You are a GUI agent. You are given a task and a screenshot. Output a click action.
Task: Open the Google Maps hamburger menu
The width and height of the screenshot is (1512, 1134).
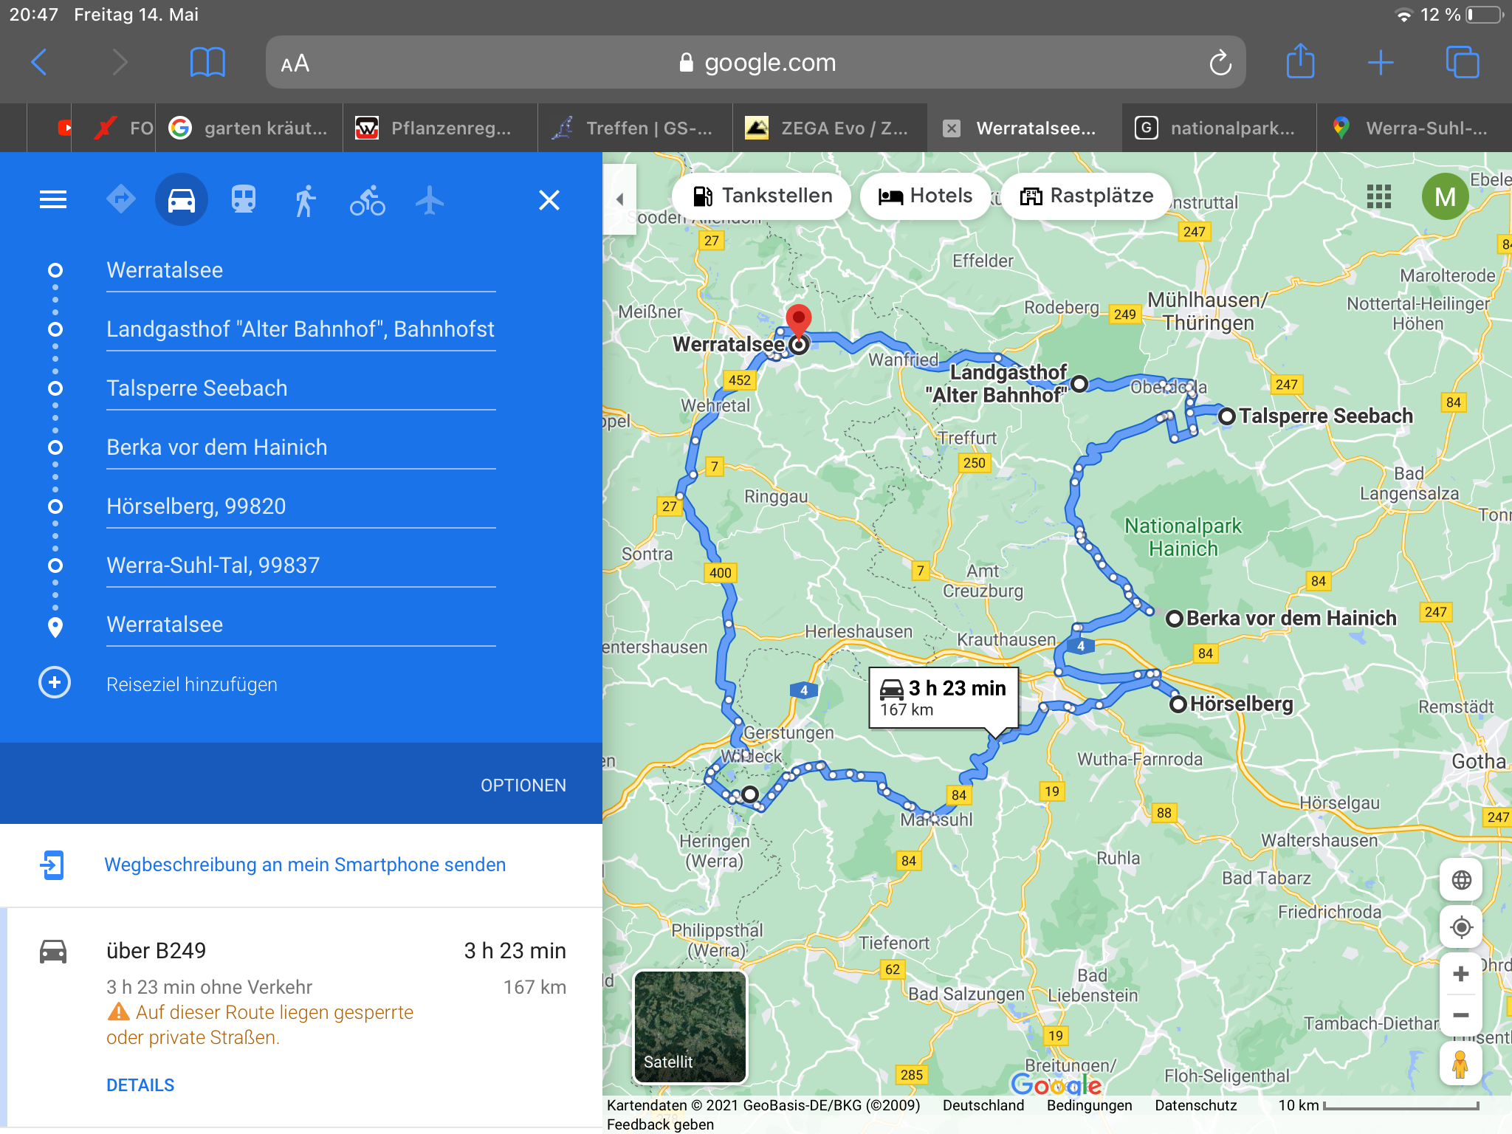[x=53, y=199]
